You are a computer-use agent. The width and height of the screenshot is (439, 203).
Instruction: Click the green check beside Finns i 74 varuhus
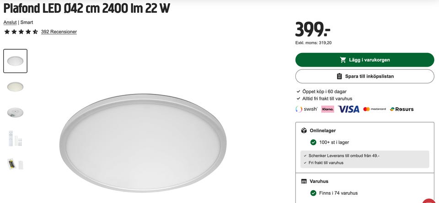pyautogui.click(x=313, y=193)
